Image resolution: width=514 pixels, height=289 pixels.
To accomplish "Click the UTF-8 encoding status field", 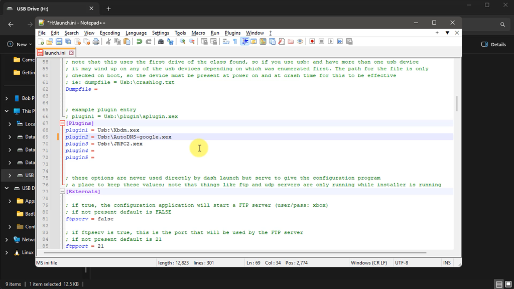I will point(402,263).
